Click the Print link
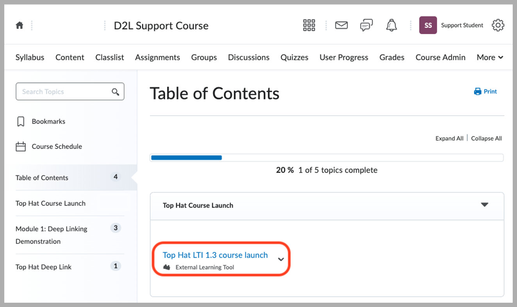 tap(490, 91)
